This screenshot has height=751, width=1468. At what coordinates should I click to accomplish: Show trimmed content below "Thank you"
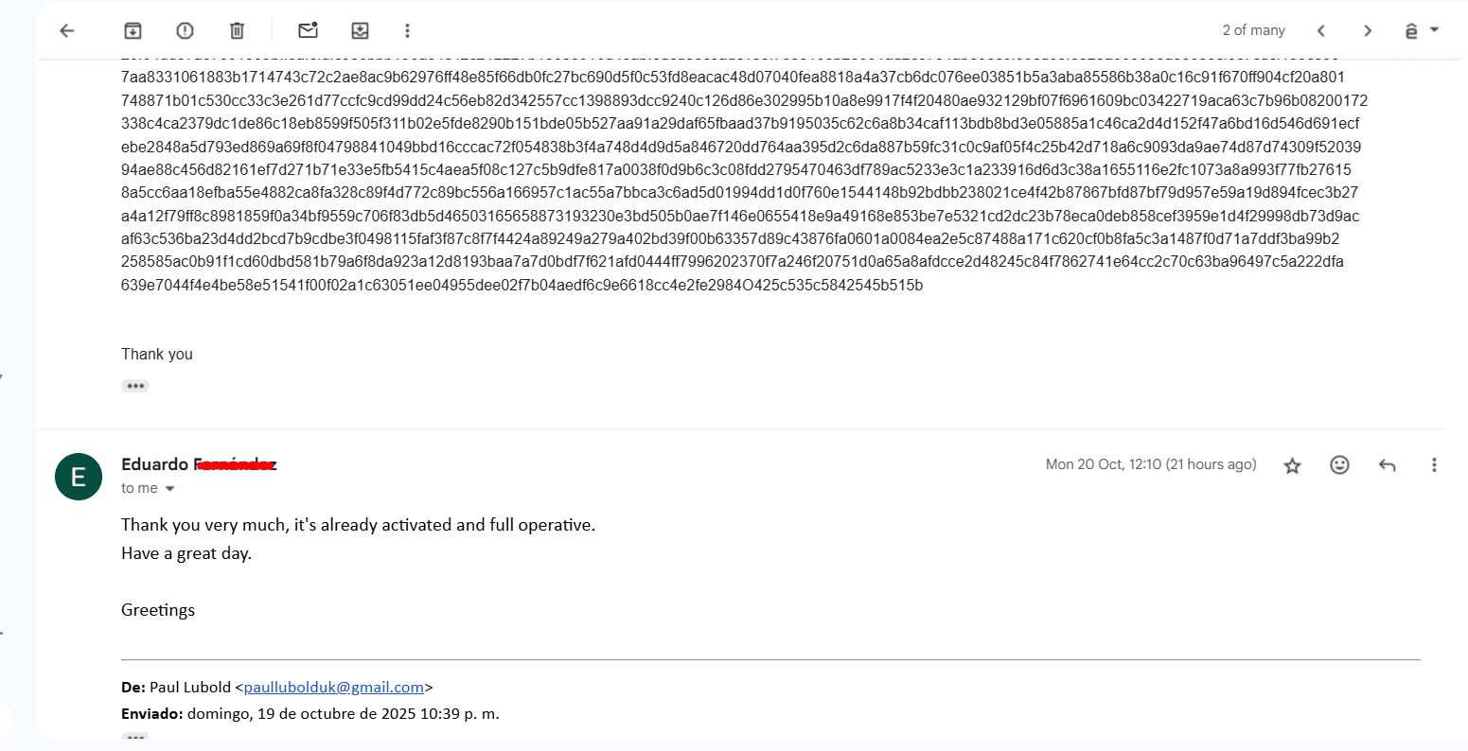(135, 386)
